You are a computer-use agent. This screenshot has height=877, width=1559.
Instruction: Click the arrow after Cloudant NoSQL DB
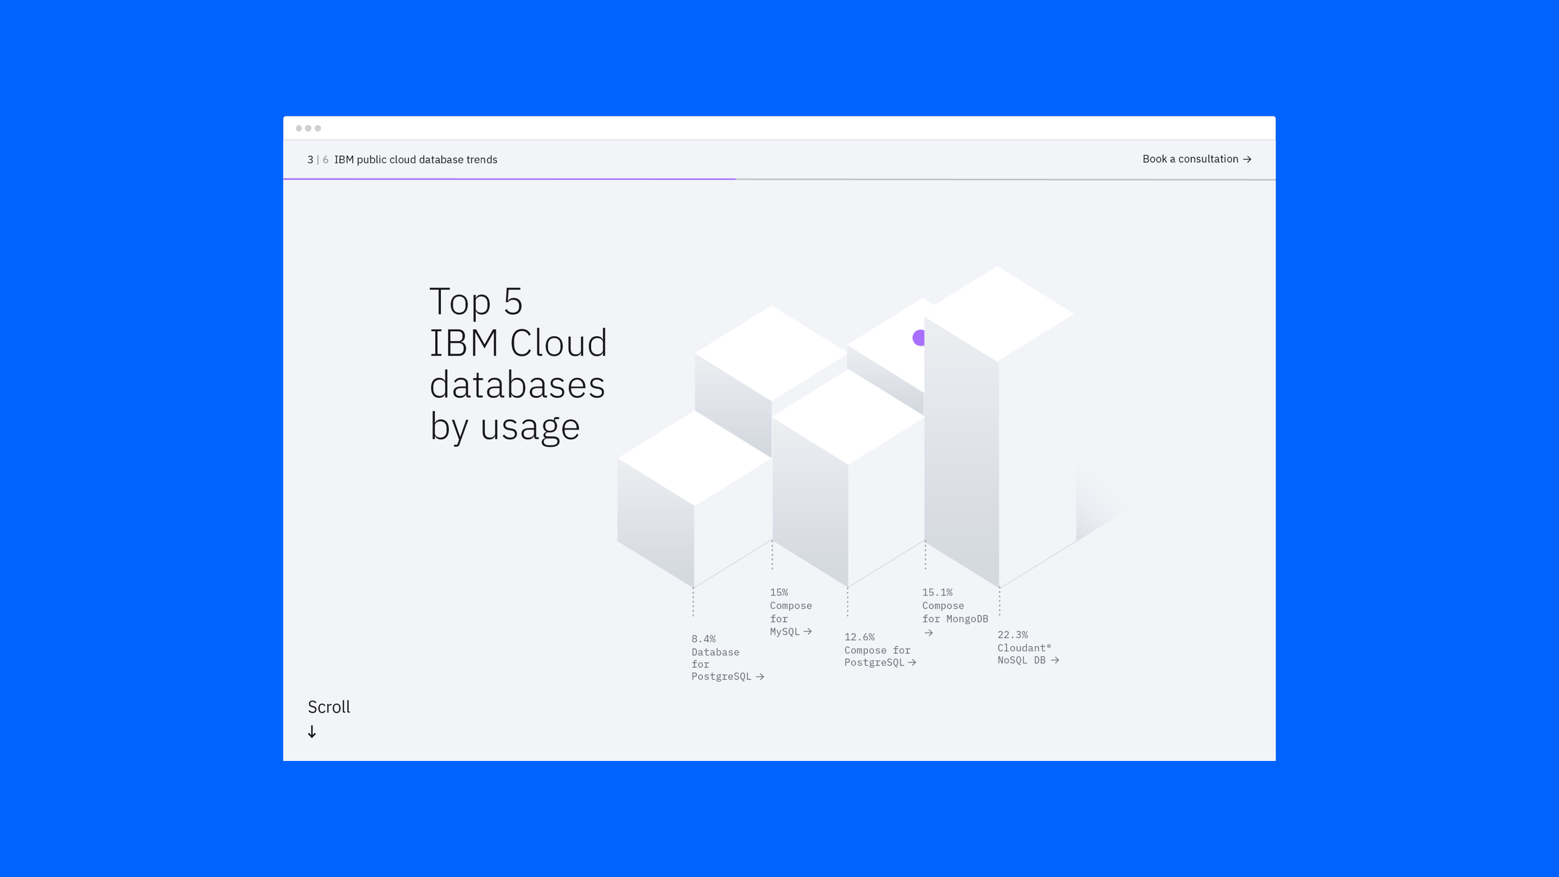[x=1055, y=661]
